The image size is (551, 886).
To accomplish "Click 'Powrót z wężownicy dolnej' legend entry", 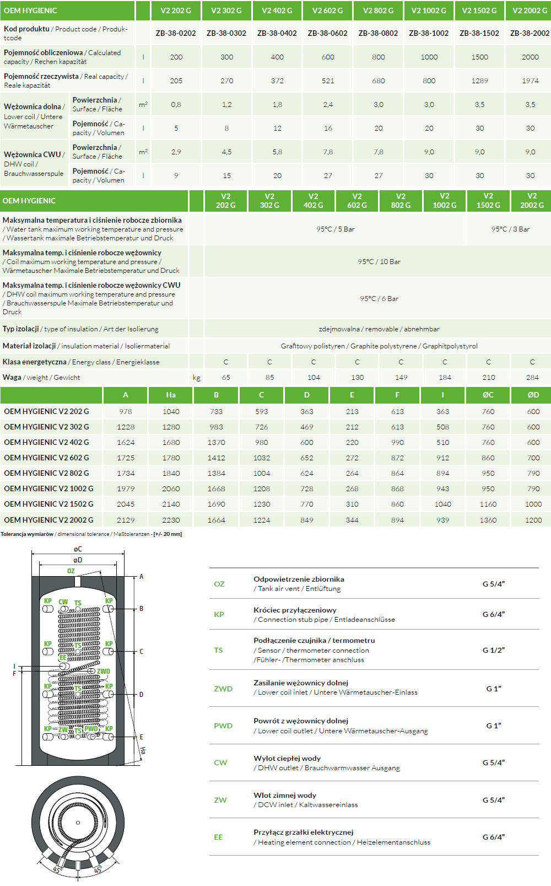I will pos(341,726).
